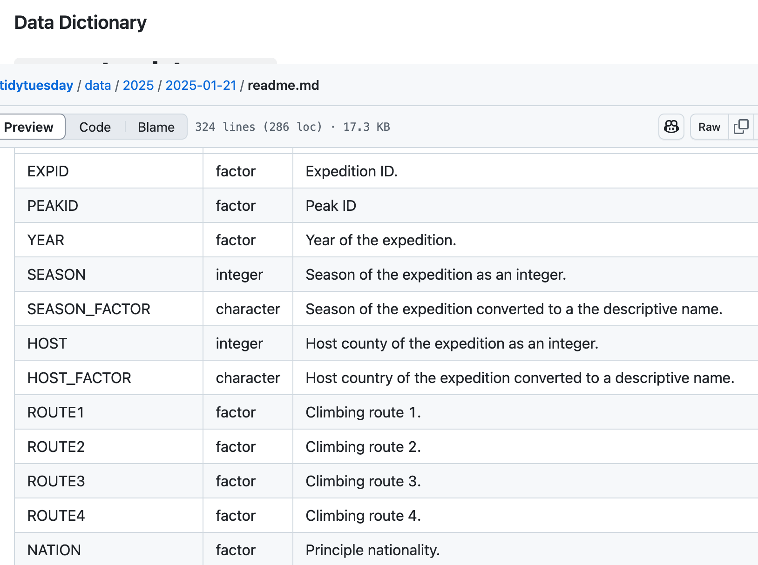The height and width of the screenshot is (565, 758).
Task: Switch to the Code tab
Action: [x=95, y=127]
